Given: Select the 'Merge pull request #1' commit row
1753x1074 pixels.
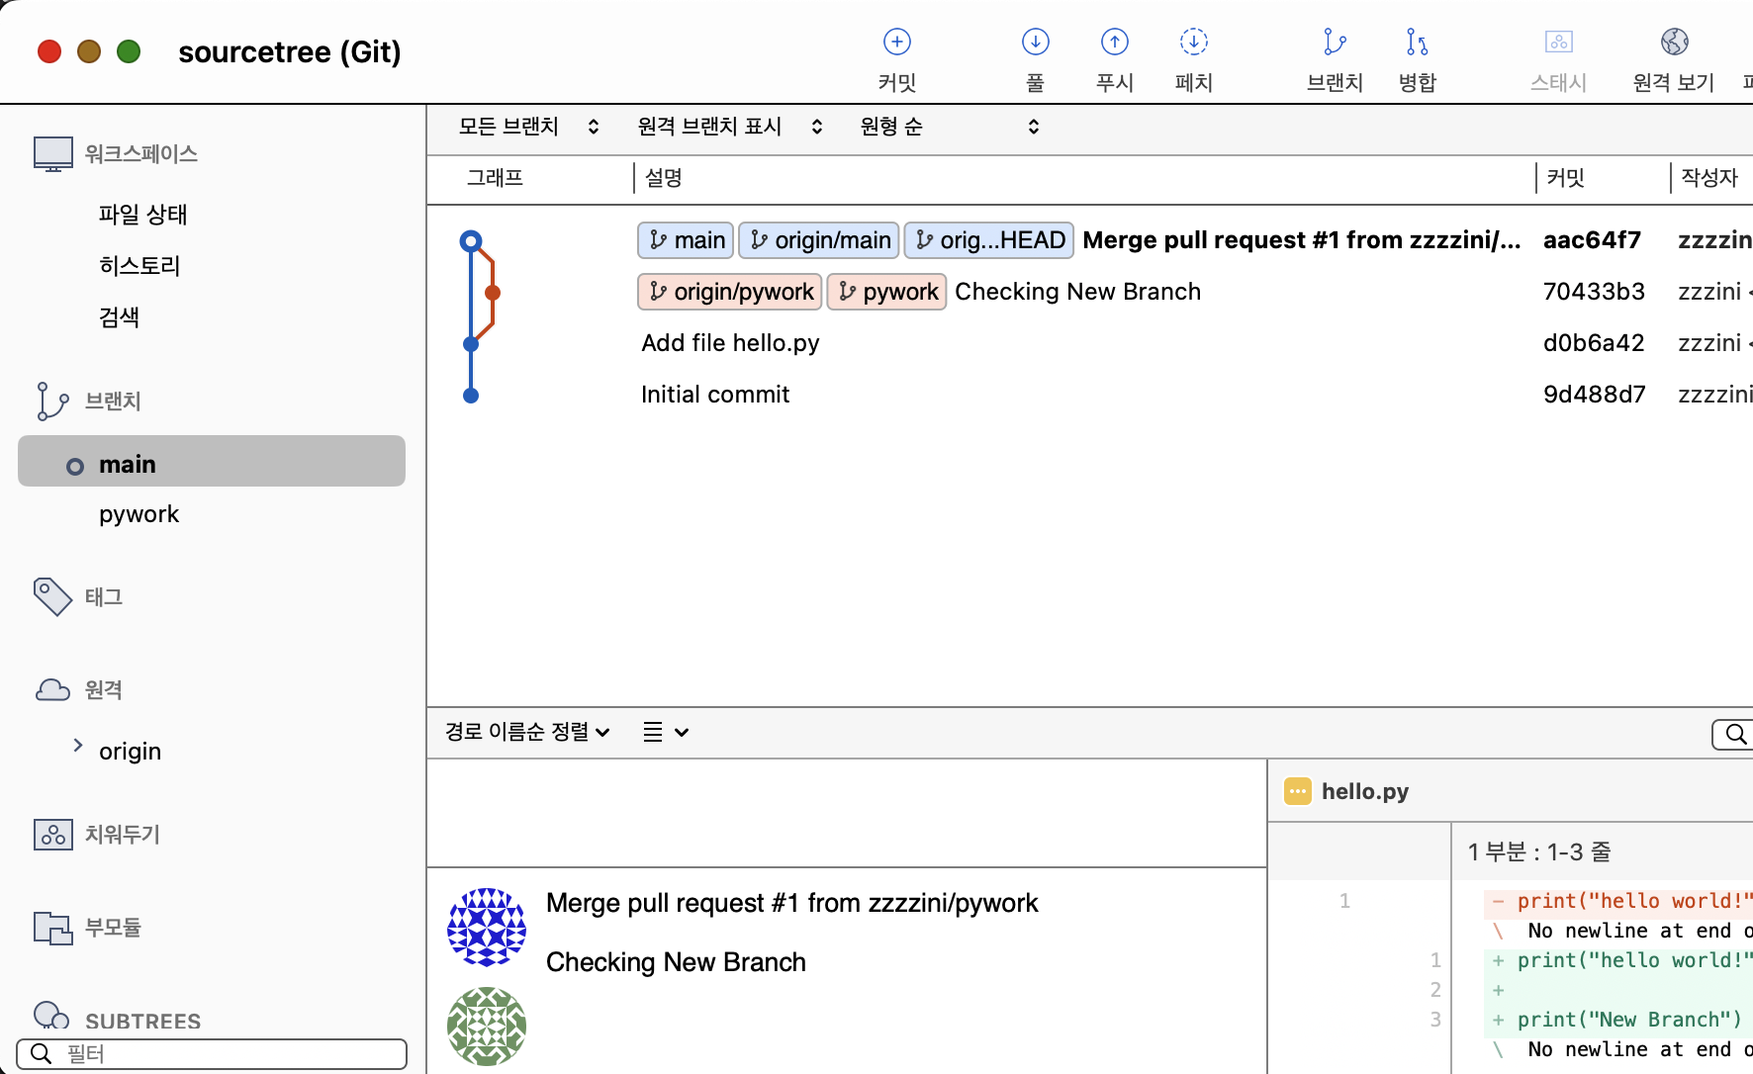Looking at the screenshot, I should [1090, 240].
